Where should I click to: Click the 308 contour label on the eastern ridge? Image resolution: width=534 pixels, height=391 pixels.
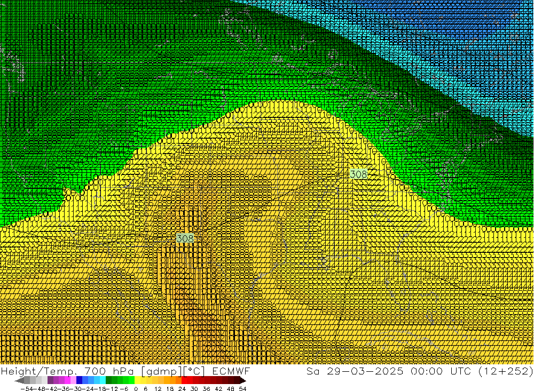point(359,174)
